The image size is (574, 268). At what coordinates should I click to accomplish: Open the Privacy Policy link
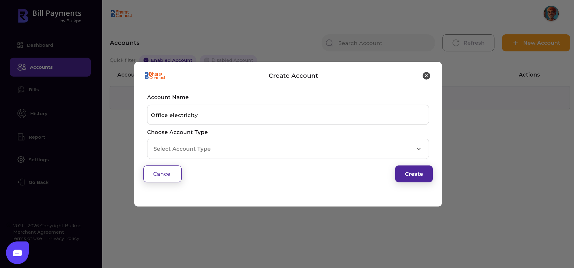click(63, 238)
